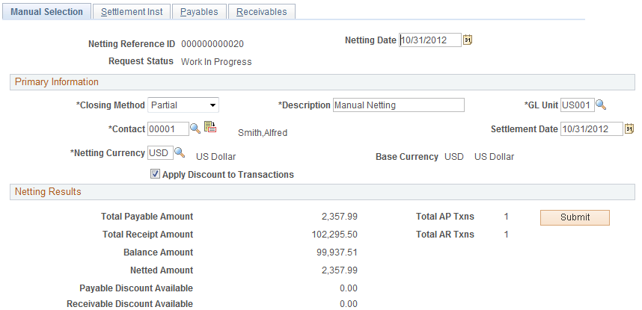The width and height of the screenshot is (642, 310).
Task: Click the GL Unit lookup magnifier
Action: click(x=601, y=105)
